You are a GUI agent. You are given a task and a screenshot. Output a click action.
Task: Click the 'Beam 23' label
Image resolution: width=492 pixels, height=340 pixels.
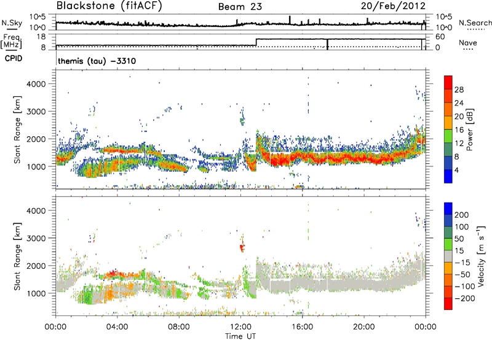pyautogui.click(x=240, y=7)
